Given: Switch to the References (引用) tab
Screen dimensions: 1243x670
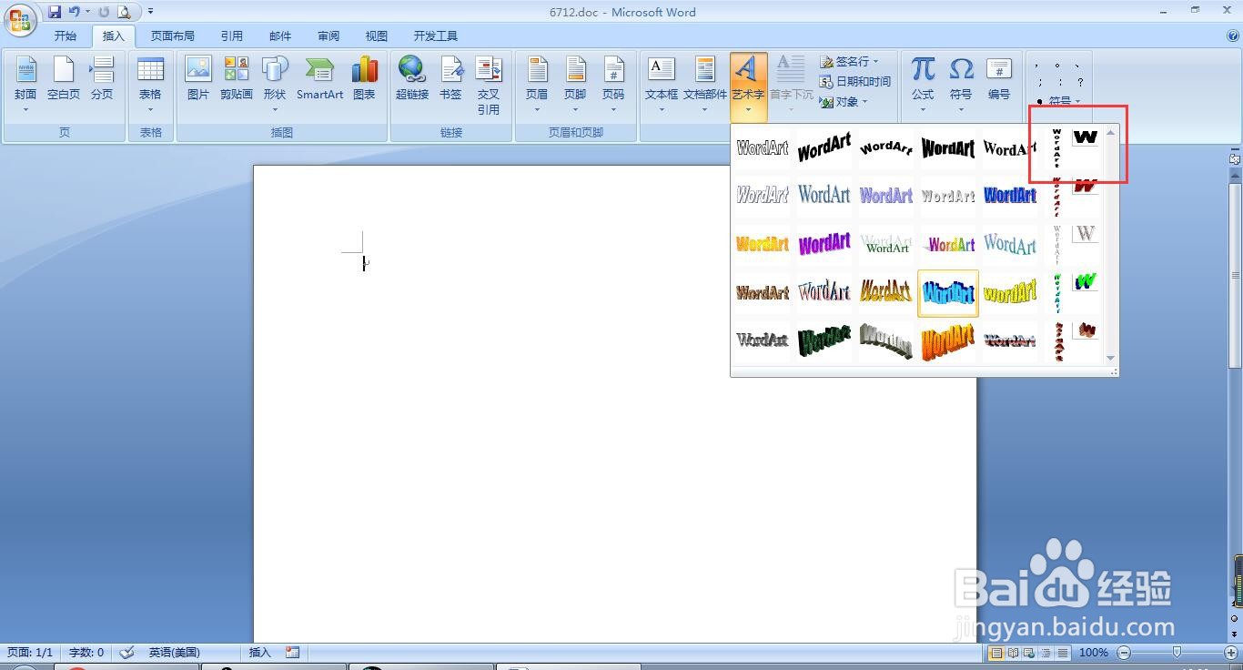Looking at the screenshot, I should pyautogui.click(x=232, y=36).
